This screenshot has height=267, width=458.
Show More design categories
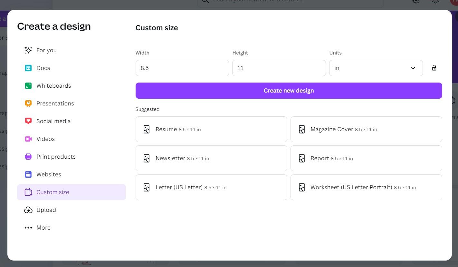[72, 228]
